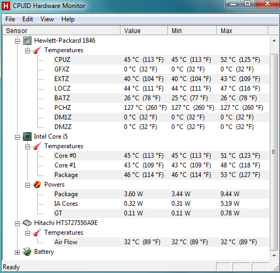Click the GT max value 0.78 W
Viewport: 280px width, 273px height.
click(x=230, y=213)
